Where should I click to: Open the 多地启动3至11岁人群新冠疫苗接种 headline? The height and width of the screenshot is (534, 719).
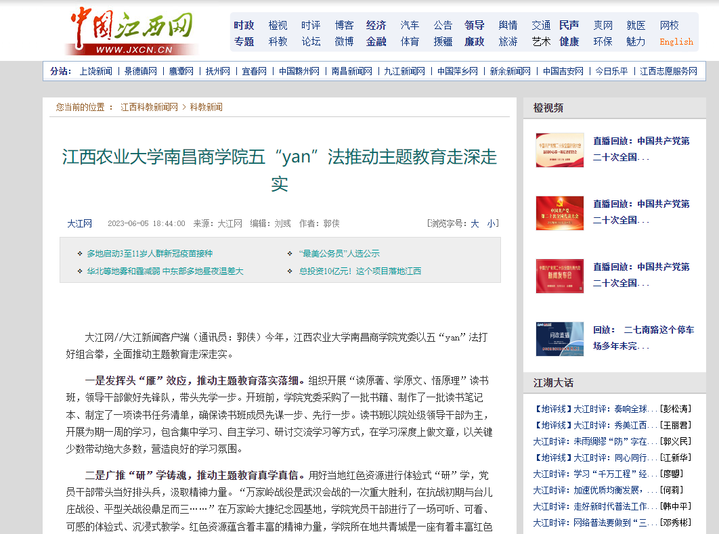[x=149, y=254]
